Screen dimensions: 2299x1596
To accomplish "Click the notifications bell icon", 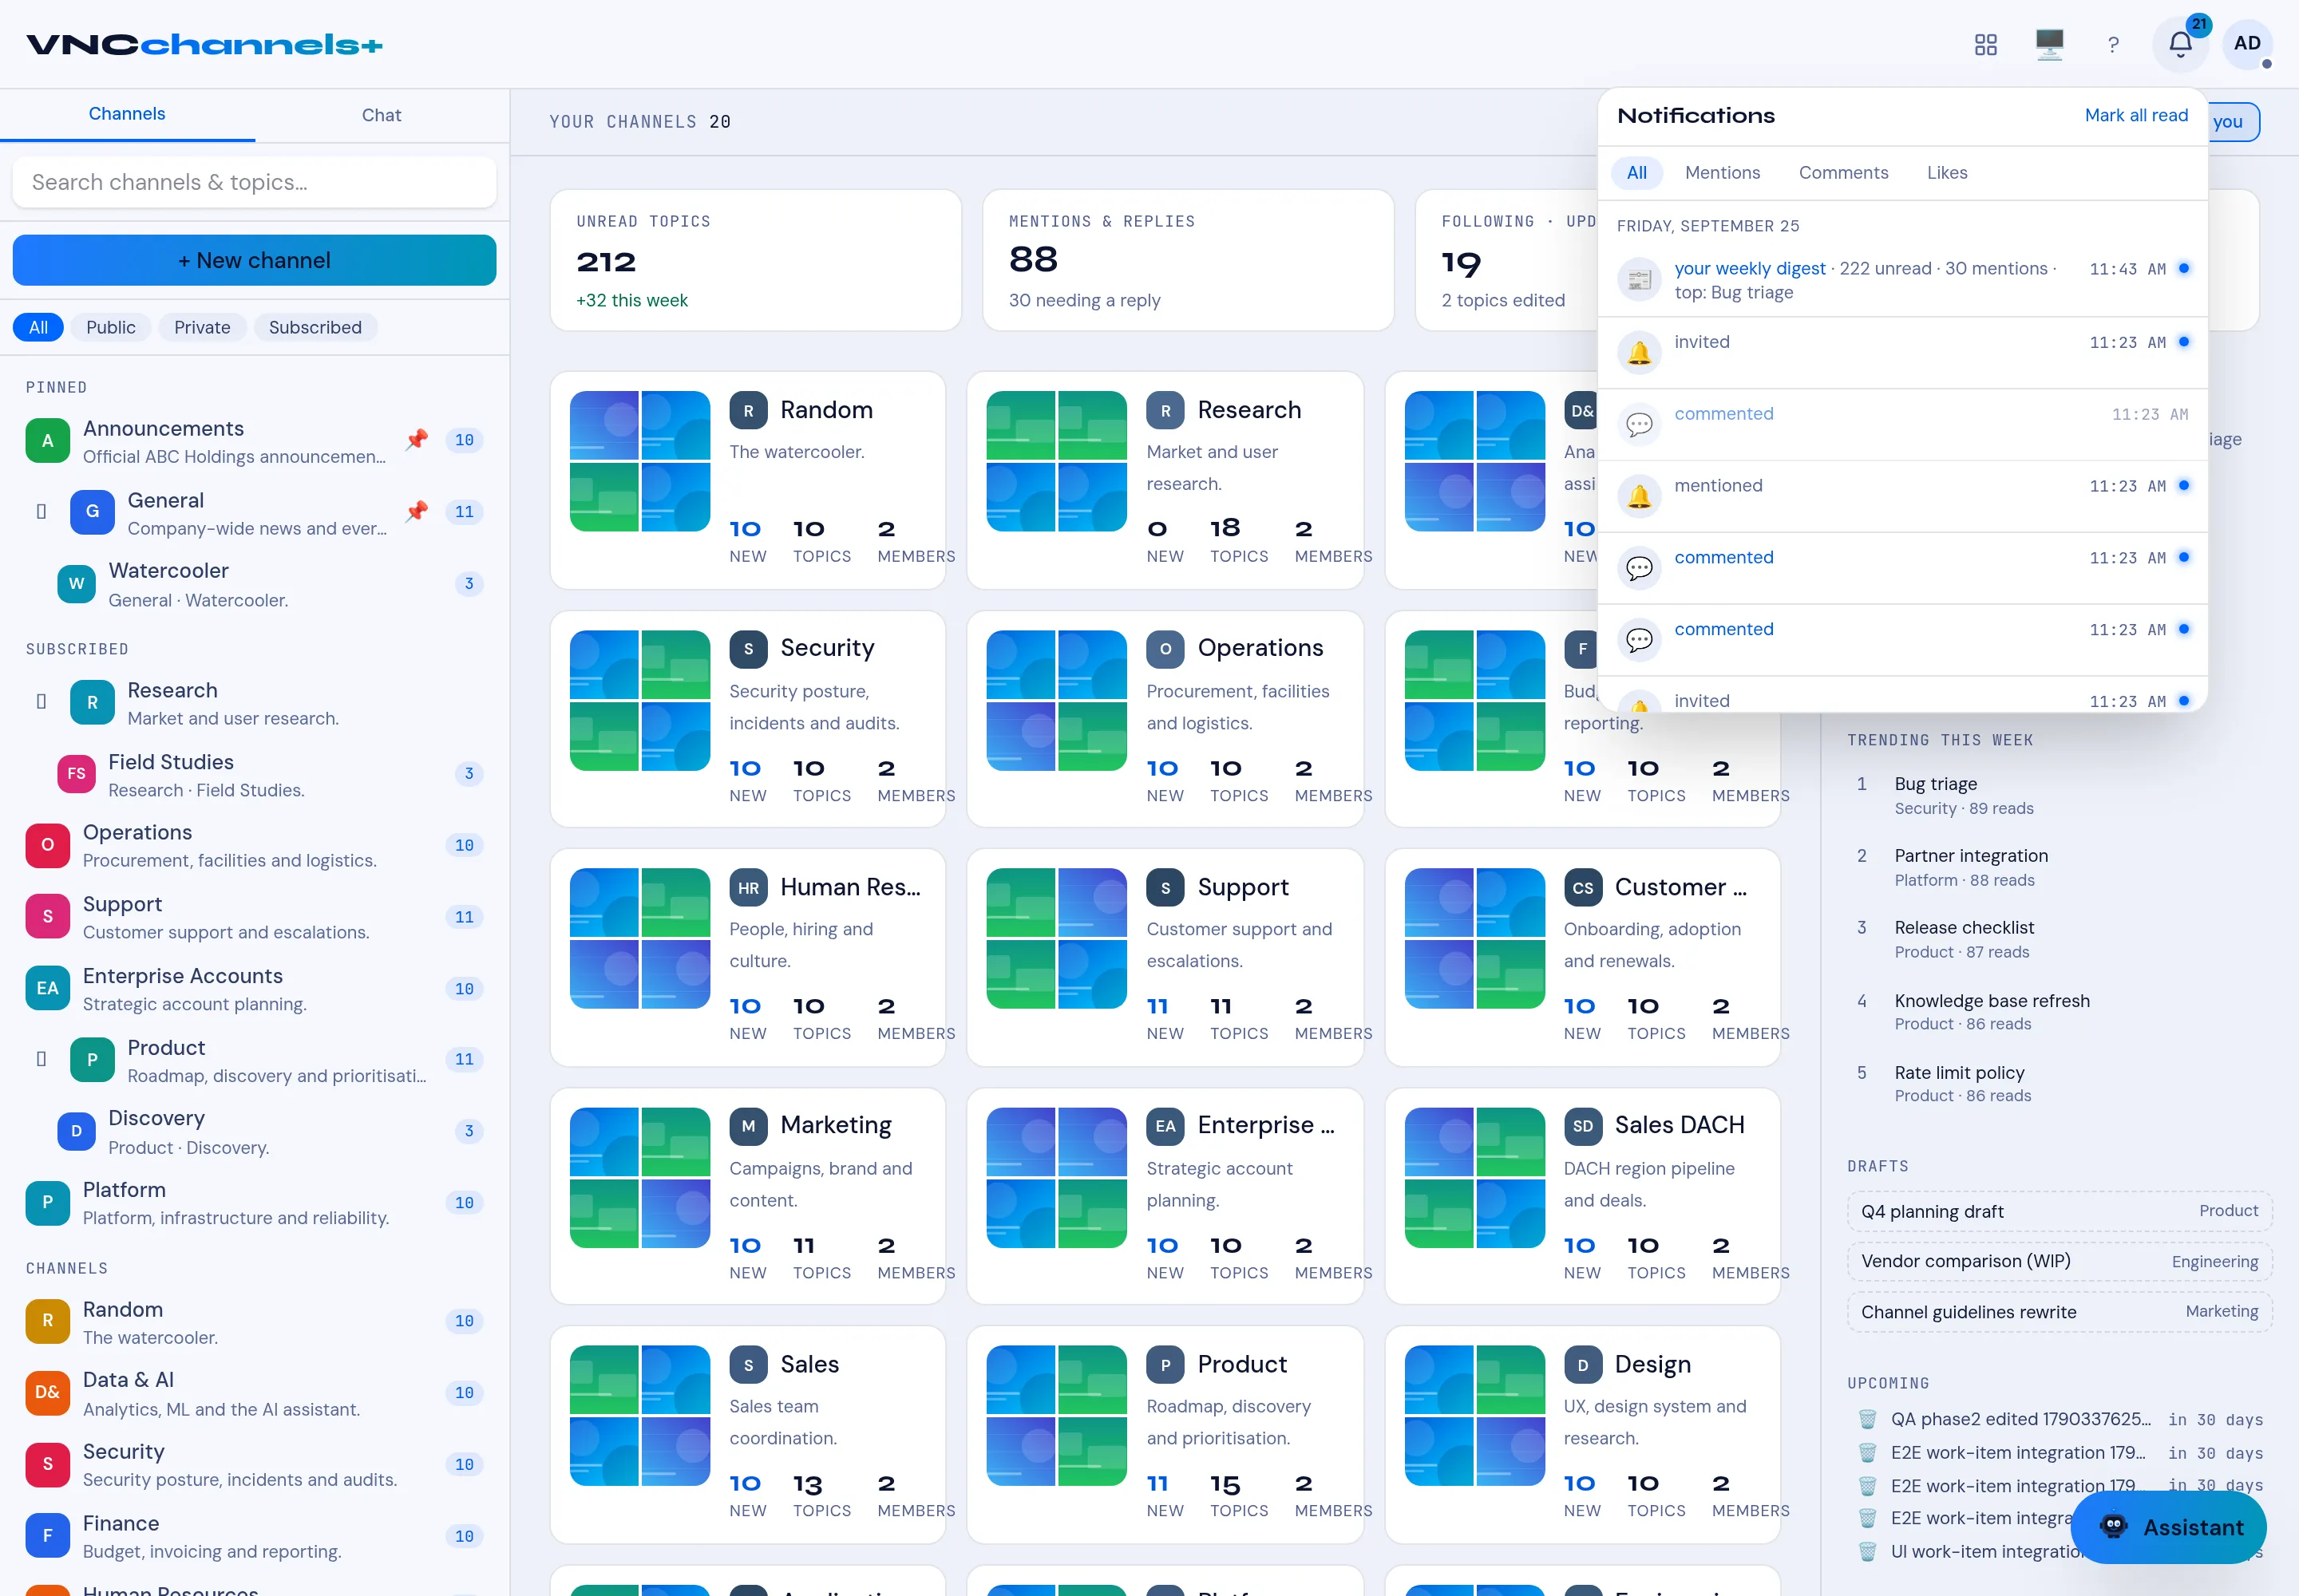I will click(2180, 44).
